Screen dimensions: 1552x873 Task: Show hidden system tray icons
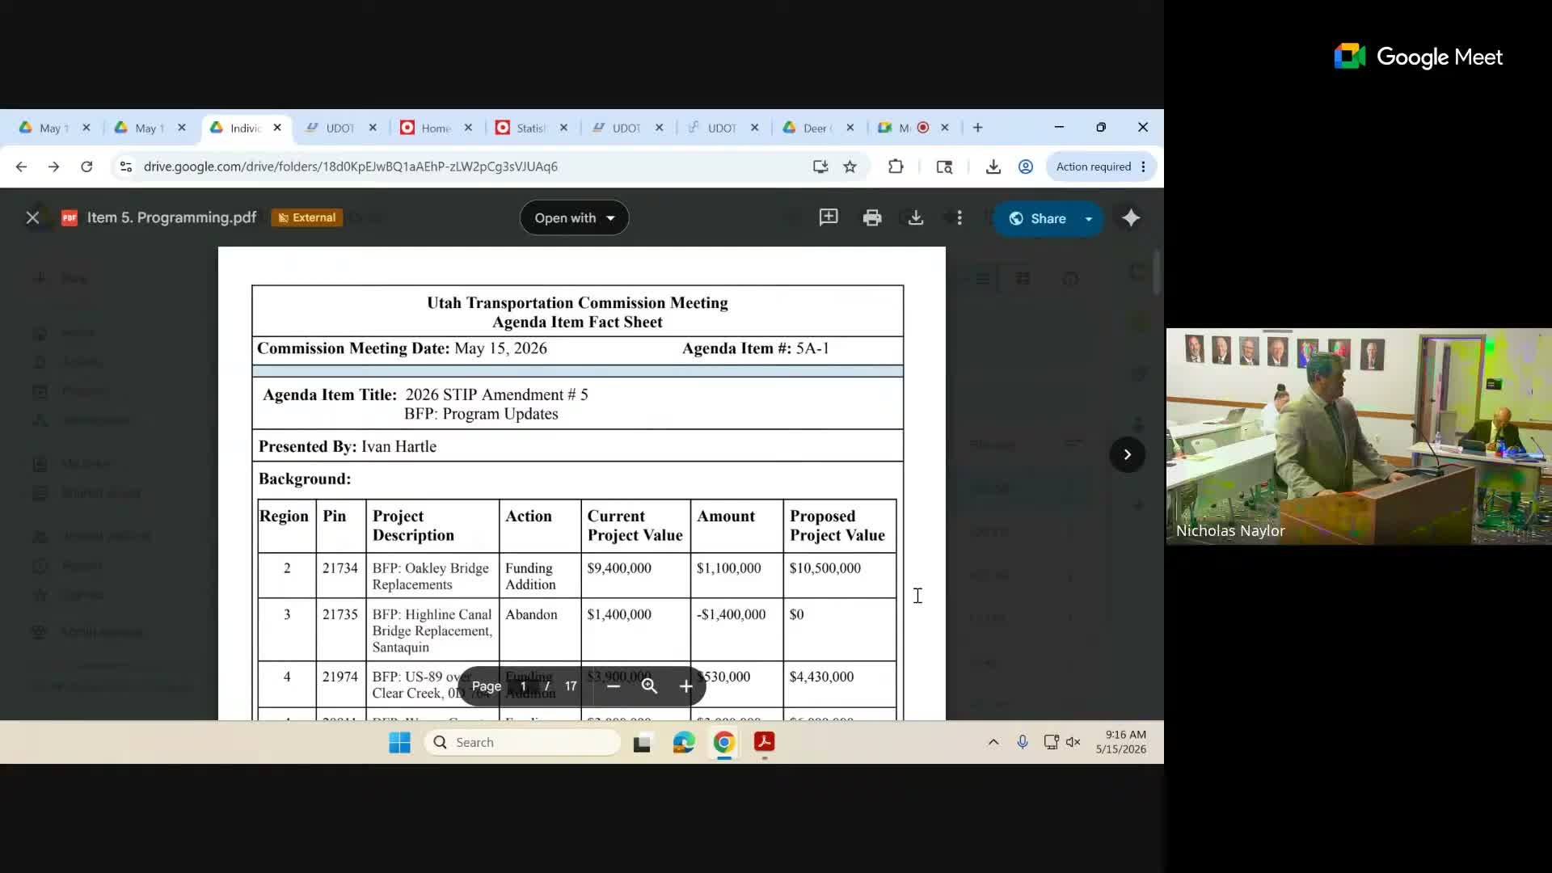(993, 742)
